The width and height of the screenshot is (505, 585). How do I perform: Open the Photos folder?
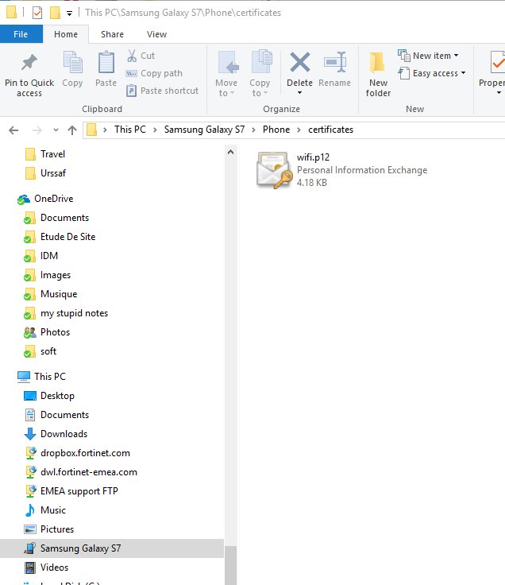(55, 332)
